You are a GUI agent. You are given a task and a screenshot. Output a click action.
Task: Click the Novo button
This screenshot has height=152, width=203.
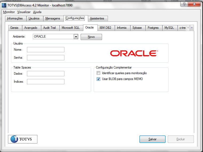pyautogui.click(x=91, y=37)
